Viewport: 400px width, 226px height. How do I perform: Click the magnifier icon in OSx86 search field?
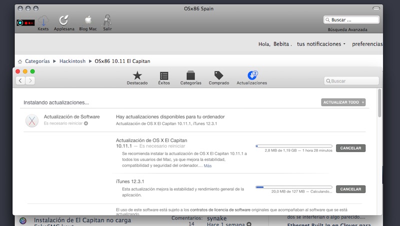(x=327, y=20)
